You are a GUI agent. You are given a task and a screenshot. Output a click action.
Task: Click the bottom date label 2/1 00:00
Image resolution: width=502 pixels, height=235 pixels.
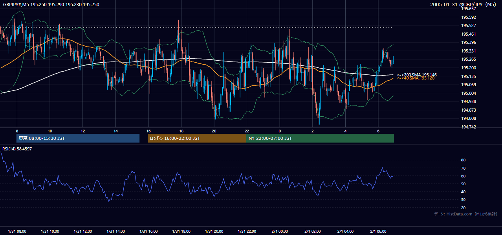tap(280, 231)
